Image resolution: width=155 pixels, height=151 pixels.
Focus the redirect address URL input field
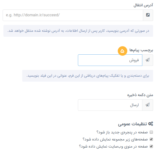click(73, 15)
